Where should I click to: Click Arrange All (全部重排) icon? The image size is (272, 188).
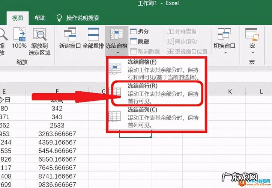tap(93, 35)
